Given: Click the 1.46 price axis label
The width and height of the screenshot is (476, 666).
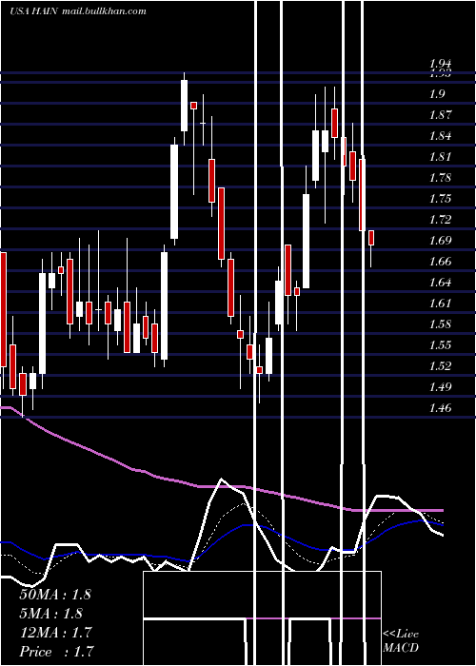Looking at the screenshot, I should click(x=440, y=407).
